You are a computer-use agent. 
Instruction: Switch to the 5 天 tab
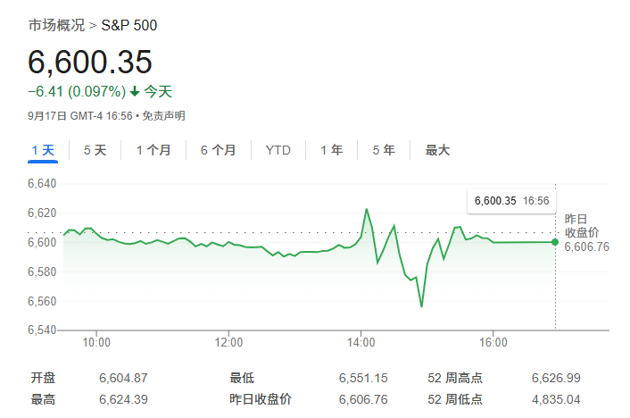(x=95, y=150)
